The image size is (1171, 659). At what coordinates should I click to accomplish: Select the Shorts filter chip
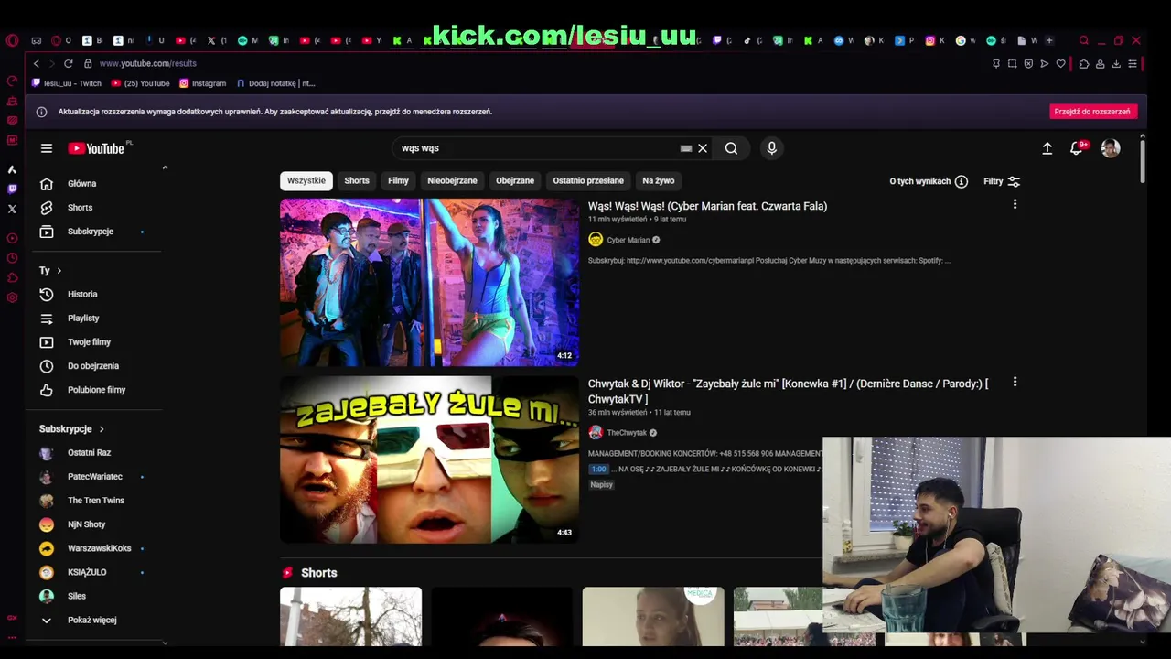click(x=357, y=181)
